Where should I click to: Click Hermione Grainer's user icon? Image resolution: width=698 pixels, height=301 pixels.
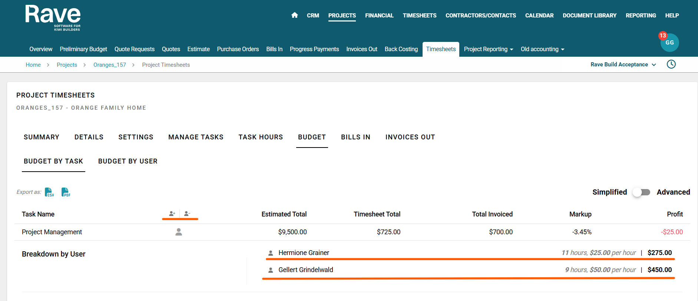tap(271, 253)
